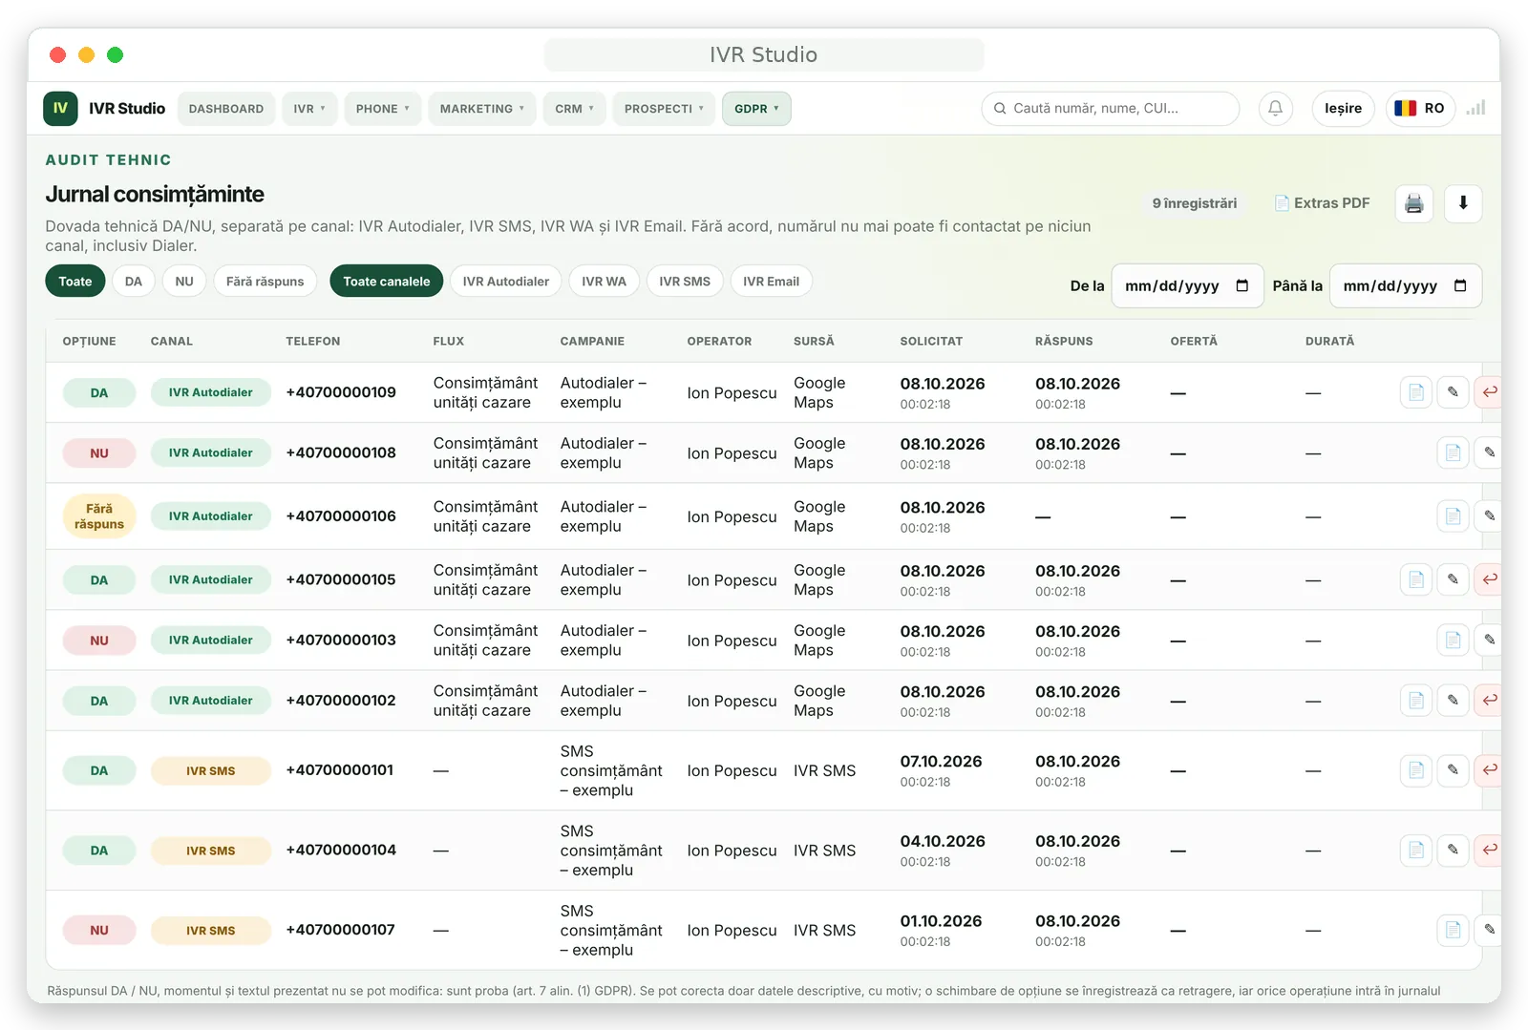This screenshot has width=1528, height=1030.
Task: Filter by the NU option
Action: 184,281
